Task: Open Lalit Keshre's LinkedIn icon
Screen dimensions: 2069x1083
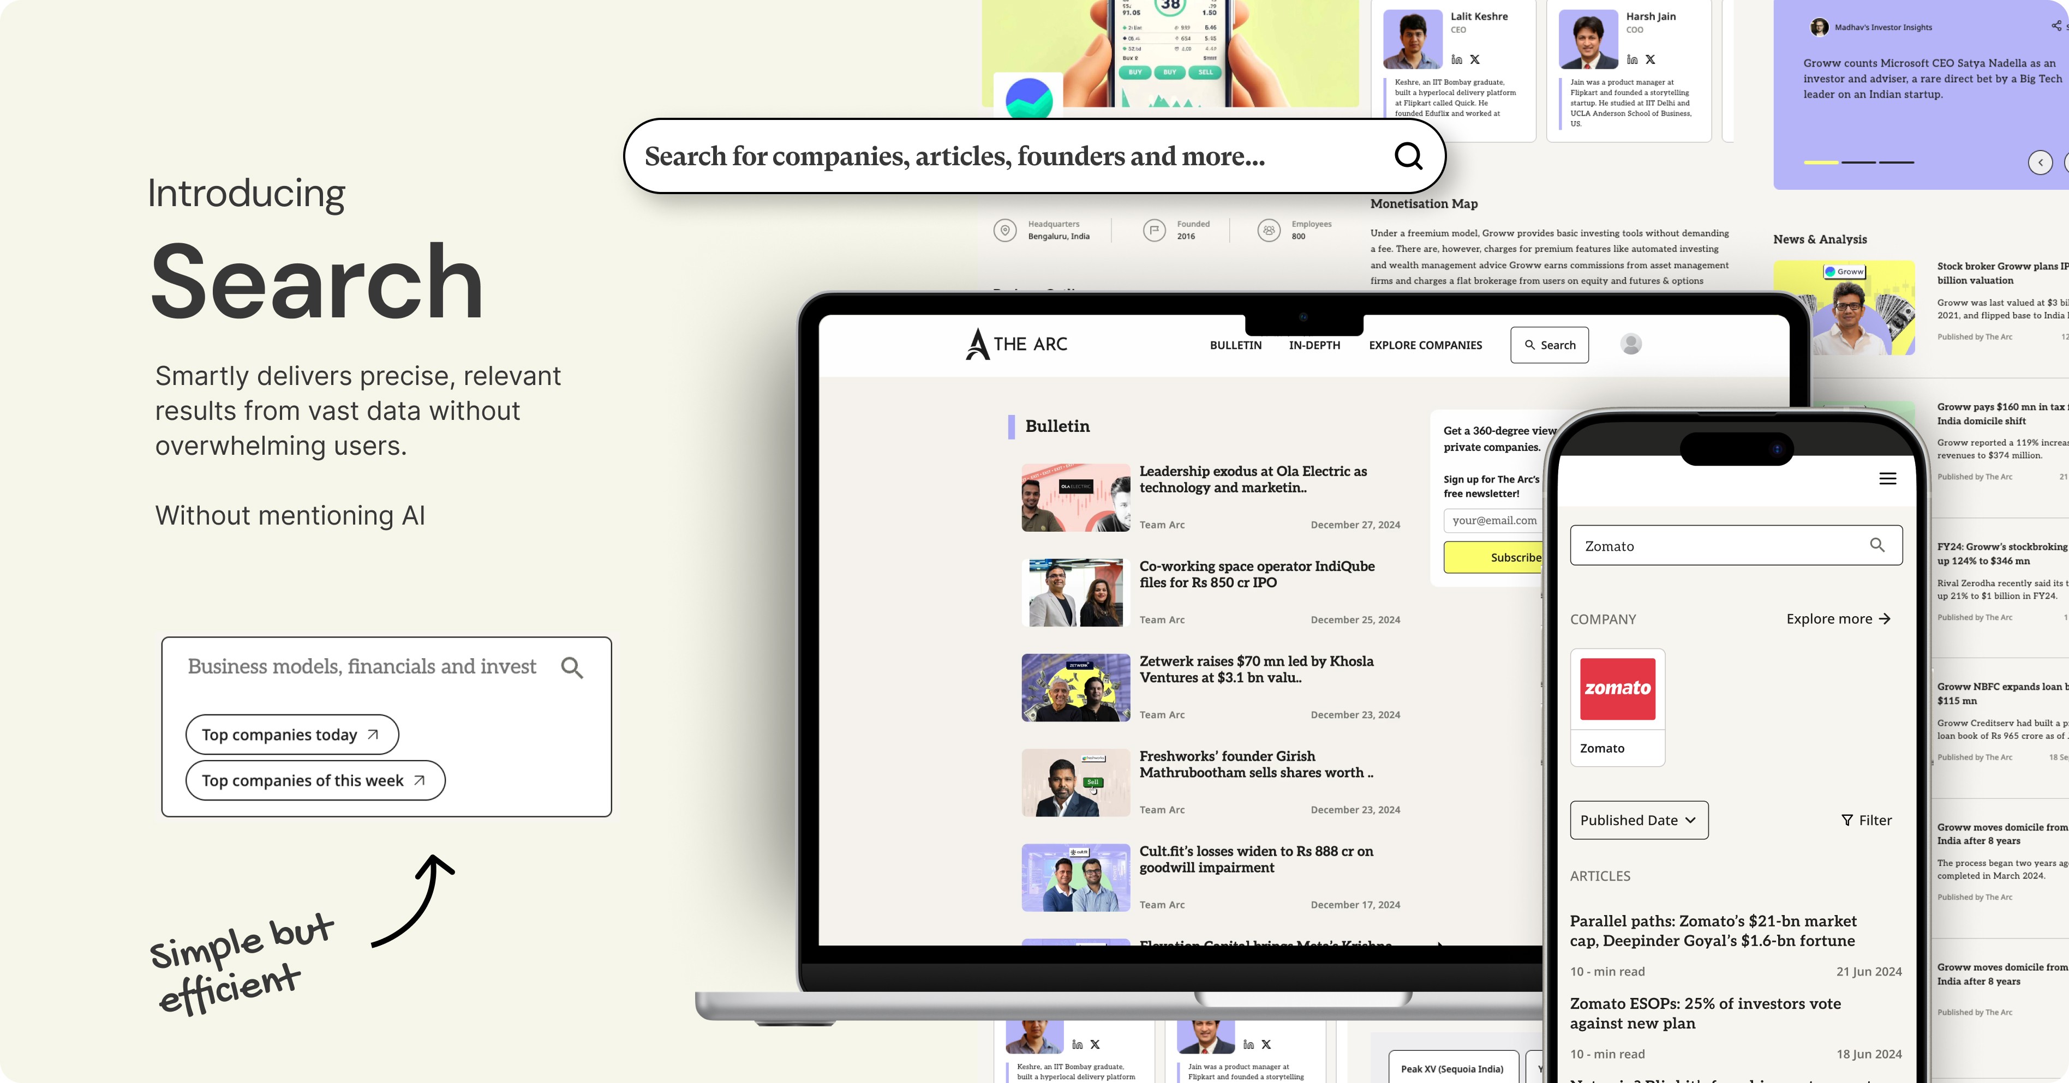Action: [x=1456, y=59]
